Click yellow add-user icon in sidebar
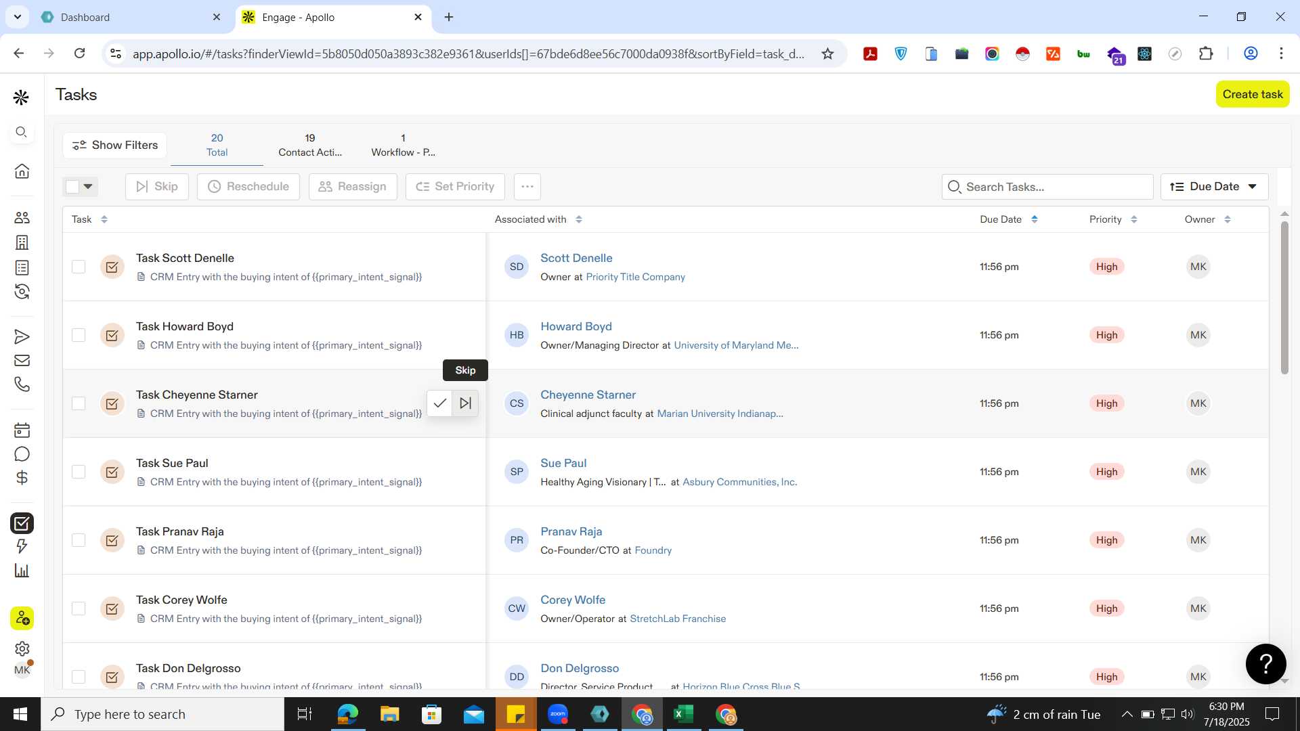The width and height of the screenshot is (1300, 731). pyautogui.click(x=22, y=618)
